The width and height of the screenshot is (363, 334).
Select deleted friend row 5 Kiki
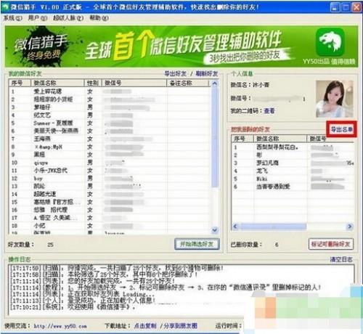click(293, 179)
